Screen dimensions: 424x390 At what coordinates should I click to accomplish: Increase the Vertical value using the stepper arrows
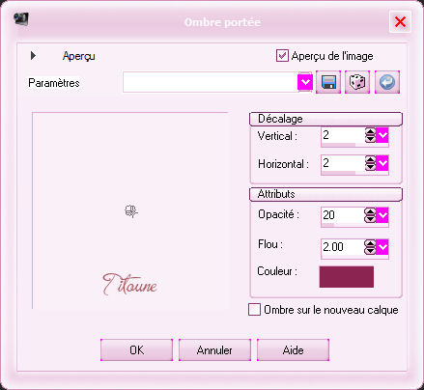370,132
